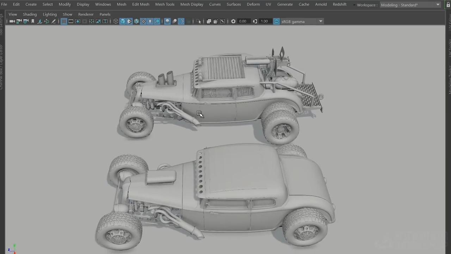Open the sRGB gamma view transform dropdown
Viewport: 451px width, 254px height.
click(320, 22)
